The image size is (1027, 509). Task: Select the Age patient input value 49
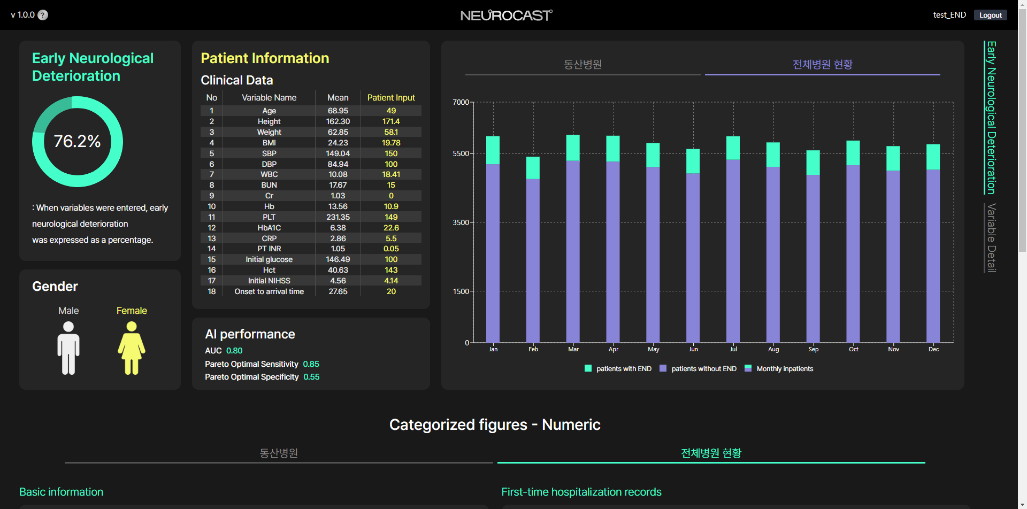pyautogui.click(x=391, y=111)
